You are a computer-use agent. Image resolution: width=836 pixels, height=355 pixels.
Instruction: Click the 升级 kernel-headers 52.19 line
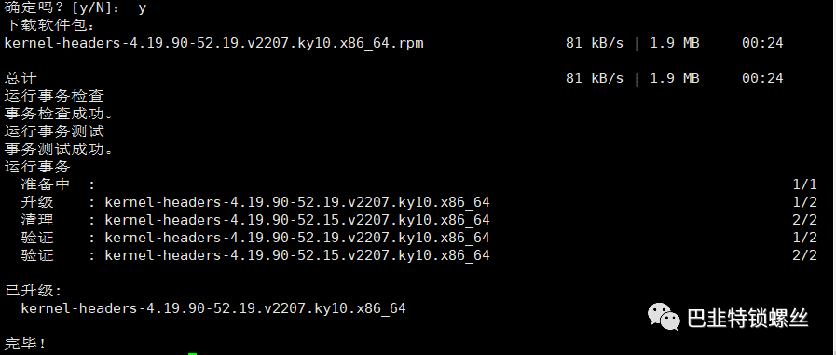[419, 202]
